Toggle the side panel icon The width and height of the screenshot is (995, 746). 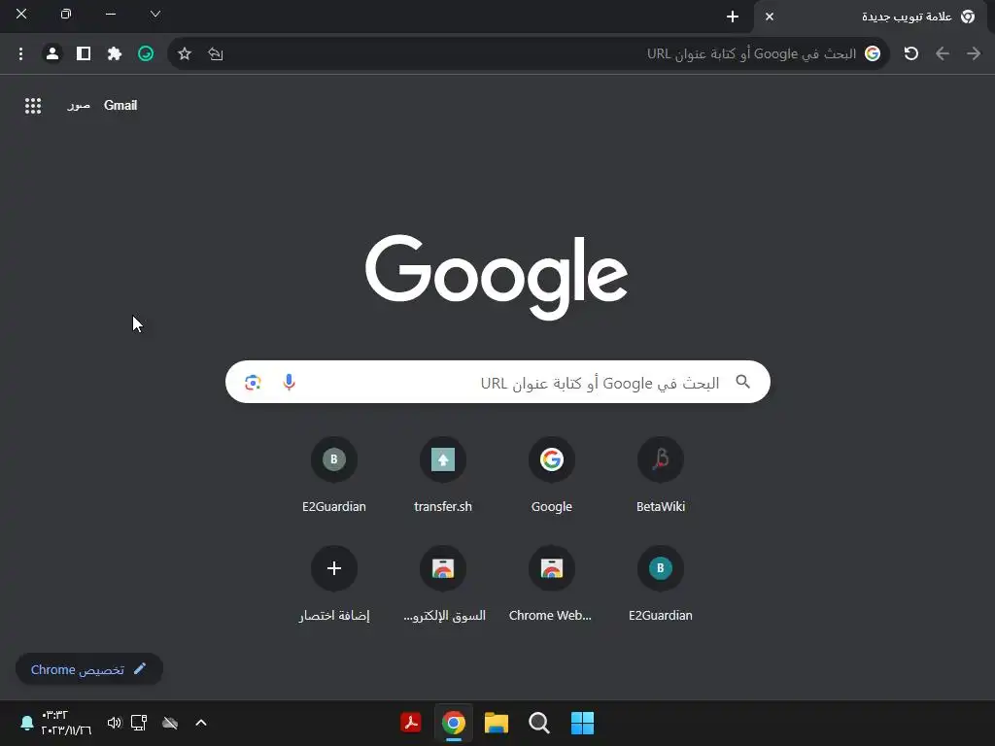coord(84,54)
